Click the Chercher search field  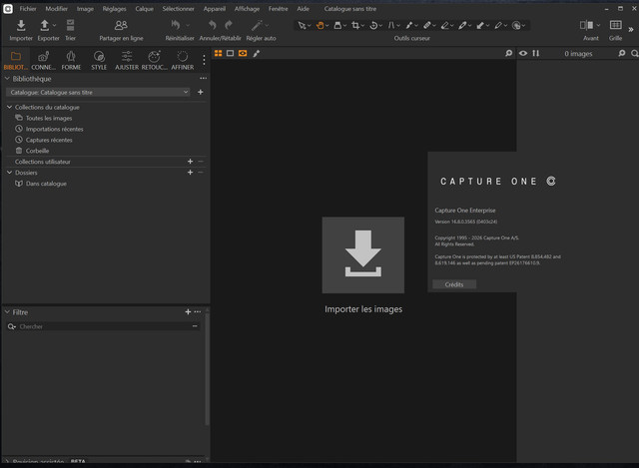[x=104, y=326]
